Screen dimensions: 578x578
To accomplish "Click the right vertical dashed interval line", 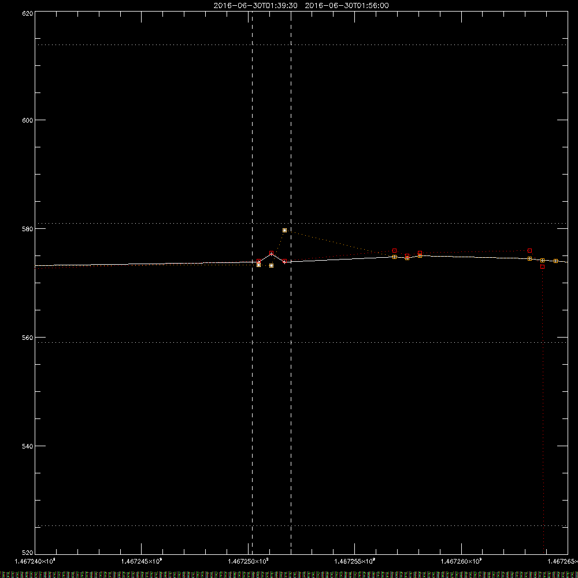I will pyautogui.click(x=291, y=283).
